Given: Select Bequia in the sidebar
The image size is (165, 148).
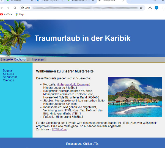Looking at the screenshot, I should tap(7, 70).
